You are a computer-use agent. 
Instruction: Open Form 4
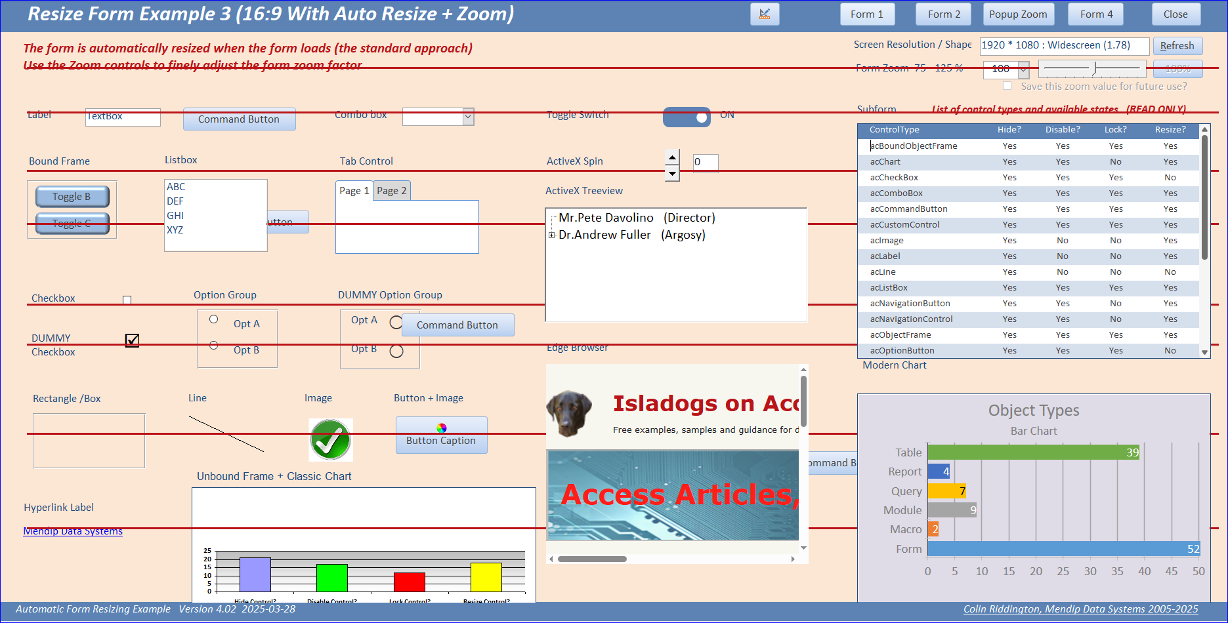(x=1097, y=14)
